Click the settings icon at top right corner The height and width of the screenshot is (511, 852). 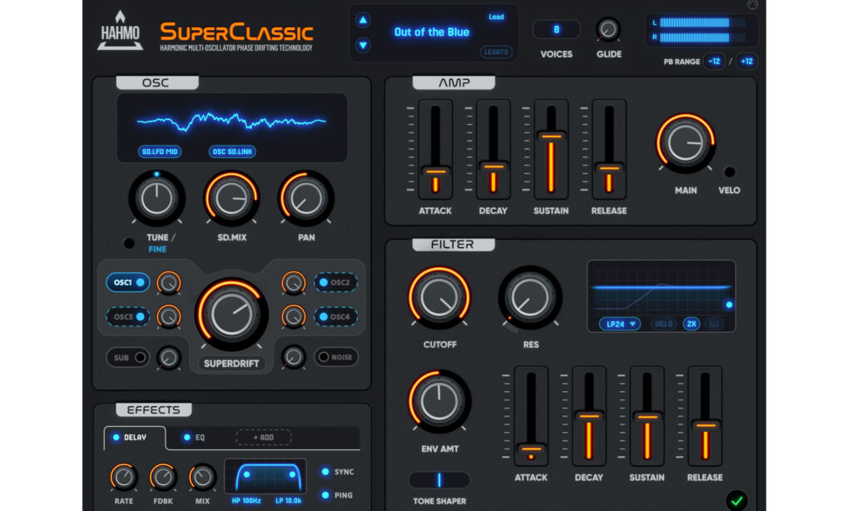752,4
